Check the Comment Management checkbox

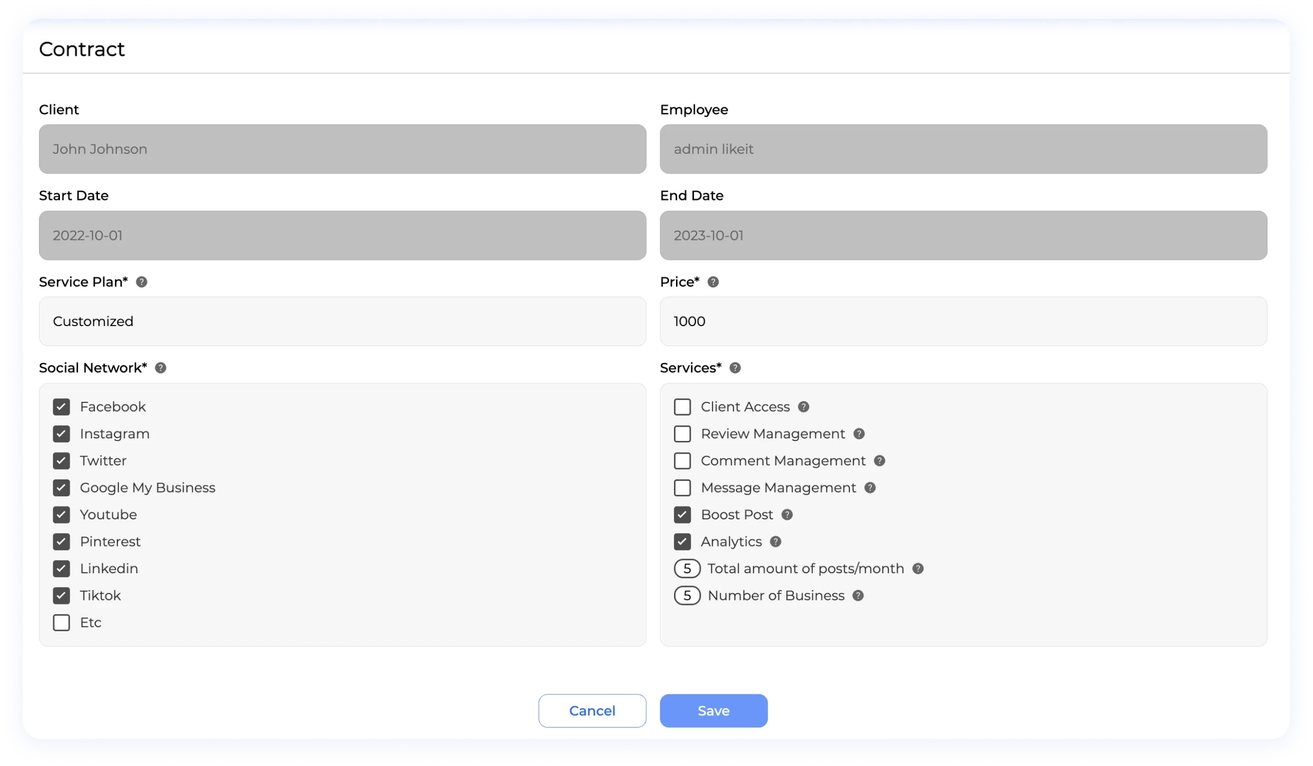tap(682, 461)
